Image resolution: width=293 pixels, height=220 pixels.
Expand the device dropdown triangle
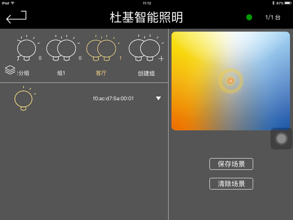tap(158, 98)
